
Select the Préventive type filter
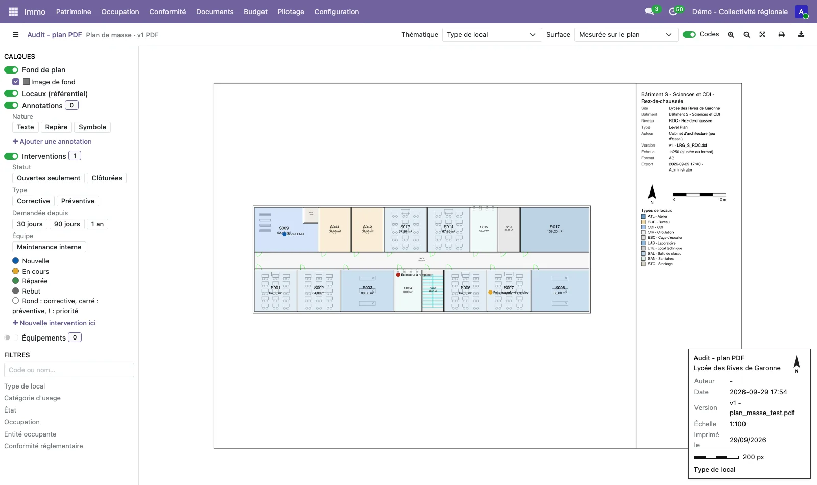(78, 201)
